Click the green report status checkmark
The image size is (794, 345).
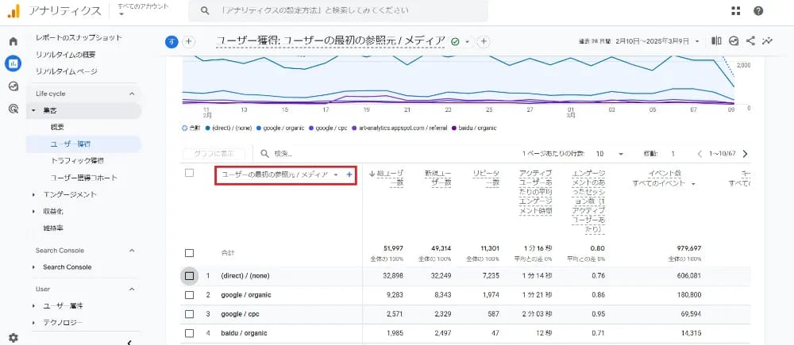[455, 41]
